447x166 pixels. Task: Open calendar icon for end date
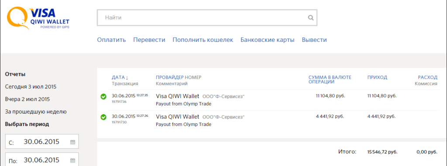coord(73,160)
